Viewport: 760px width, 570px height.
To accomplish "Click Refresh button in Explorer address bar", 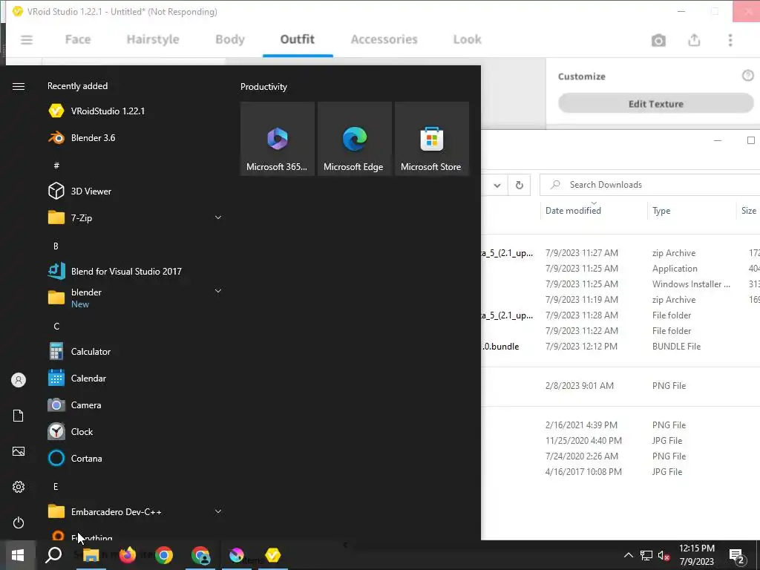I will (519, 185).
